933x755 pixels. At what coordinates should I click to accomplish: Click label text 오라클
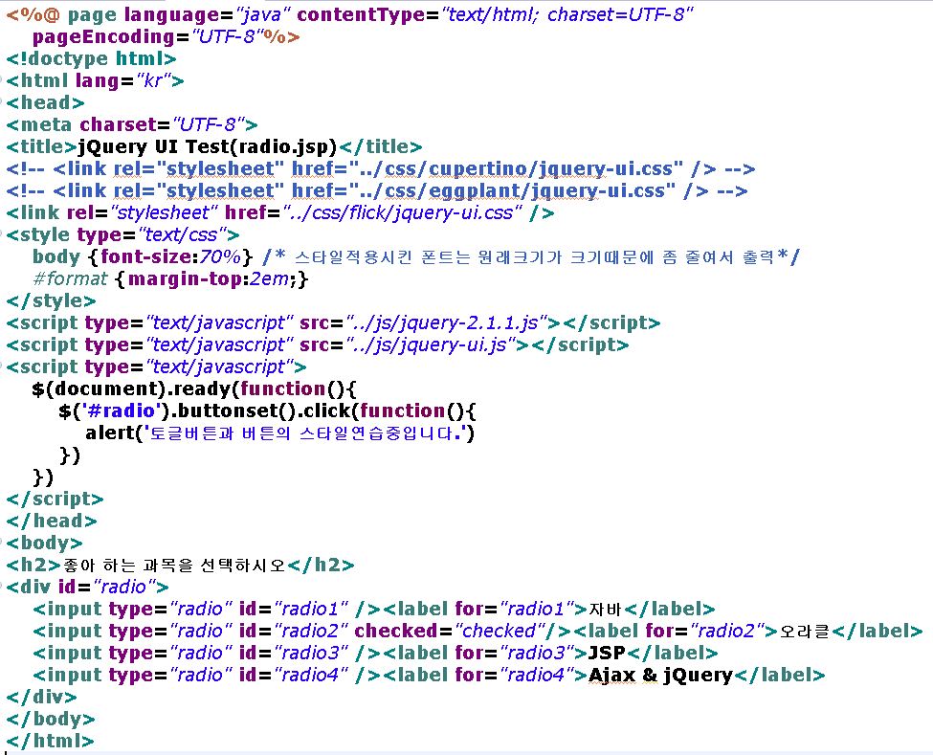pos(804,632)
